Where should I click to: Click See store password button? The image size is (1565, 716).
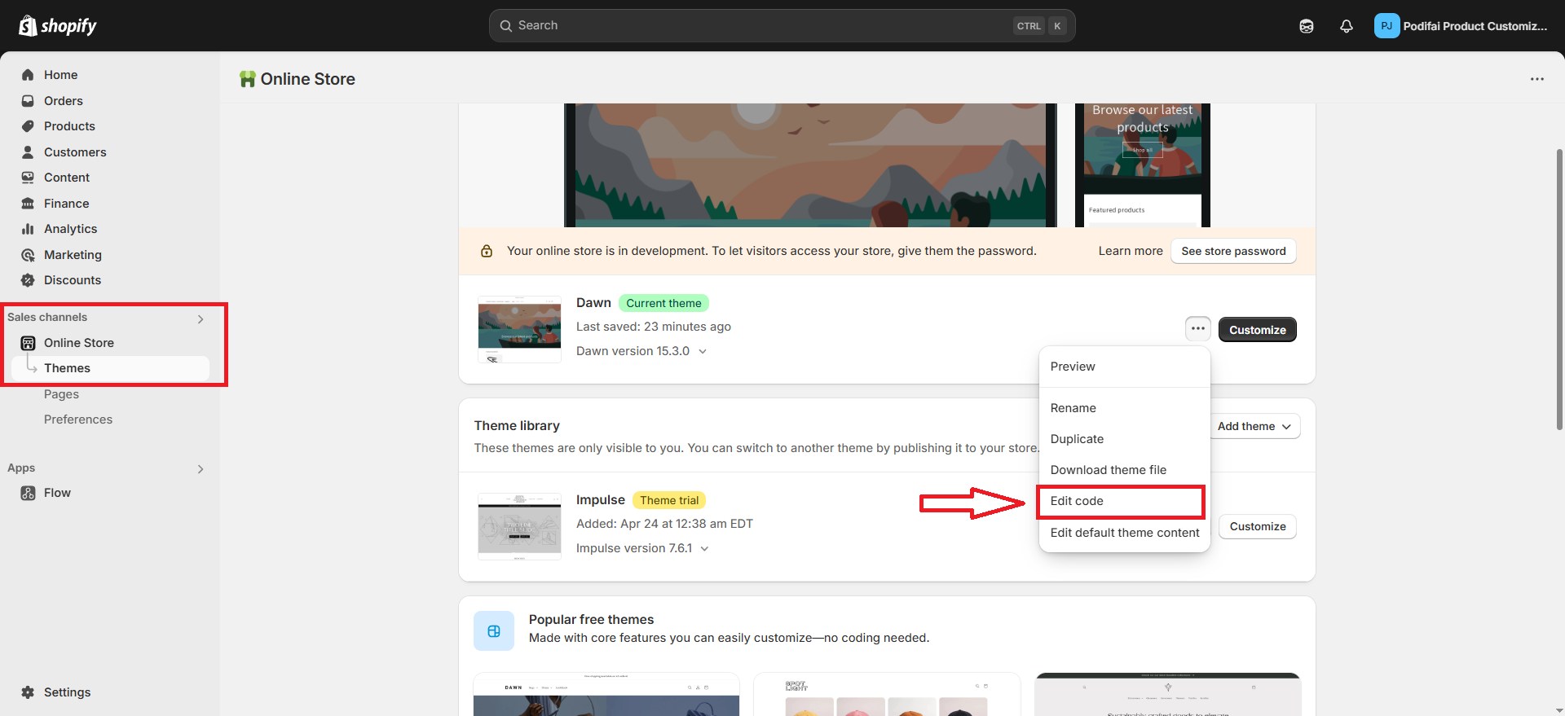pyautogui.click(x=1233, y=251)
